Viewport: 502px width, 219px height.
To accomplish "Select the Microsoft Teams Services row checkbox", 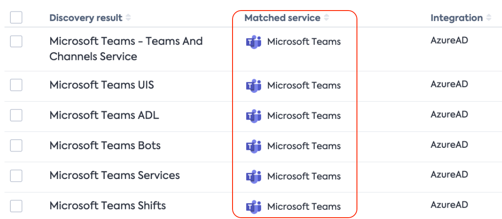I will coord(16,176).
